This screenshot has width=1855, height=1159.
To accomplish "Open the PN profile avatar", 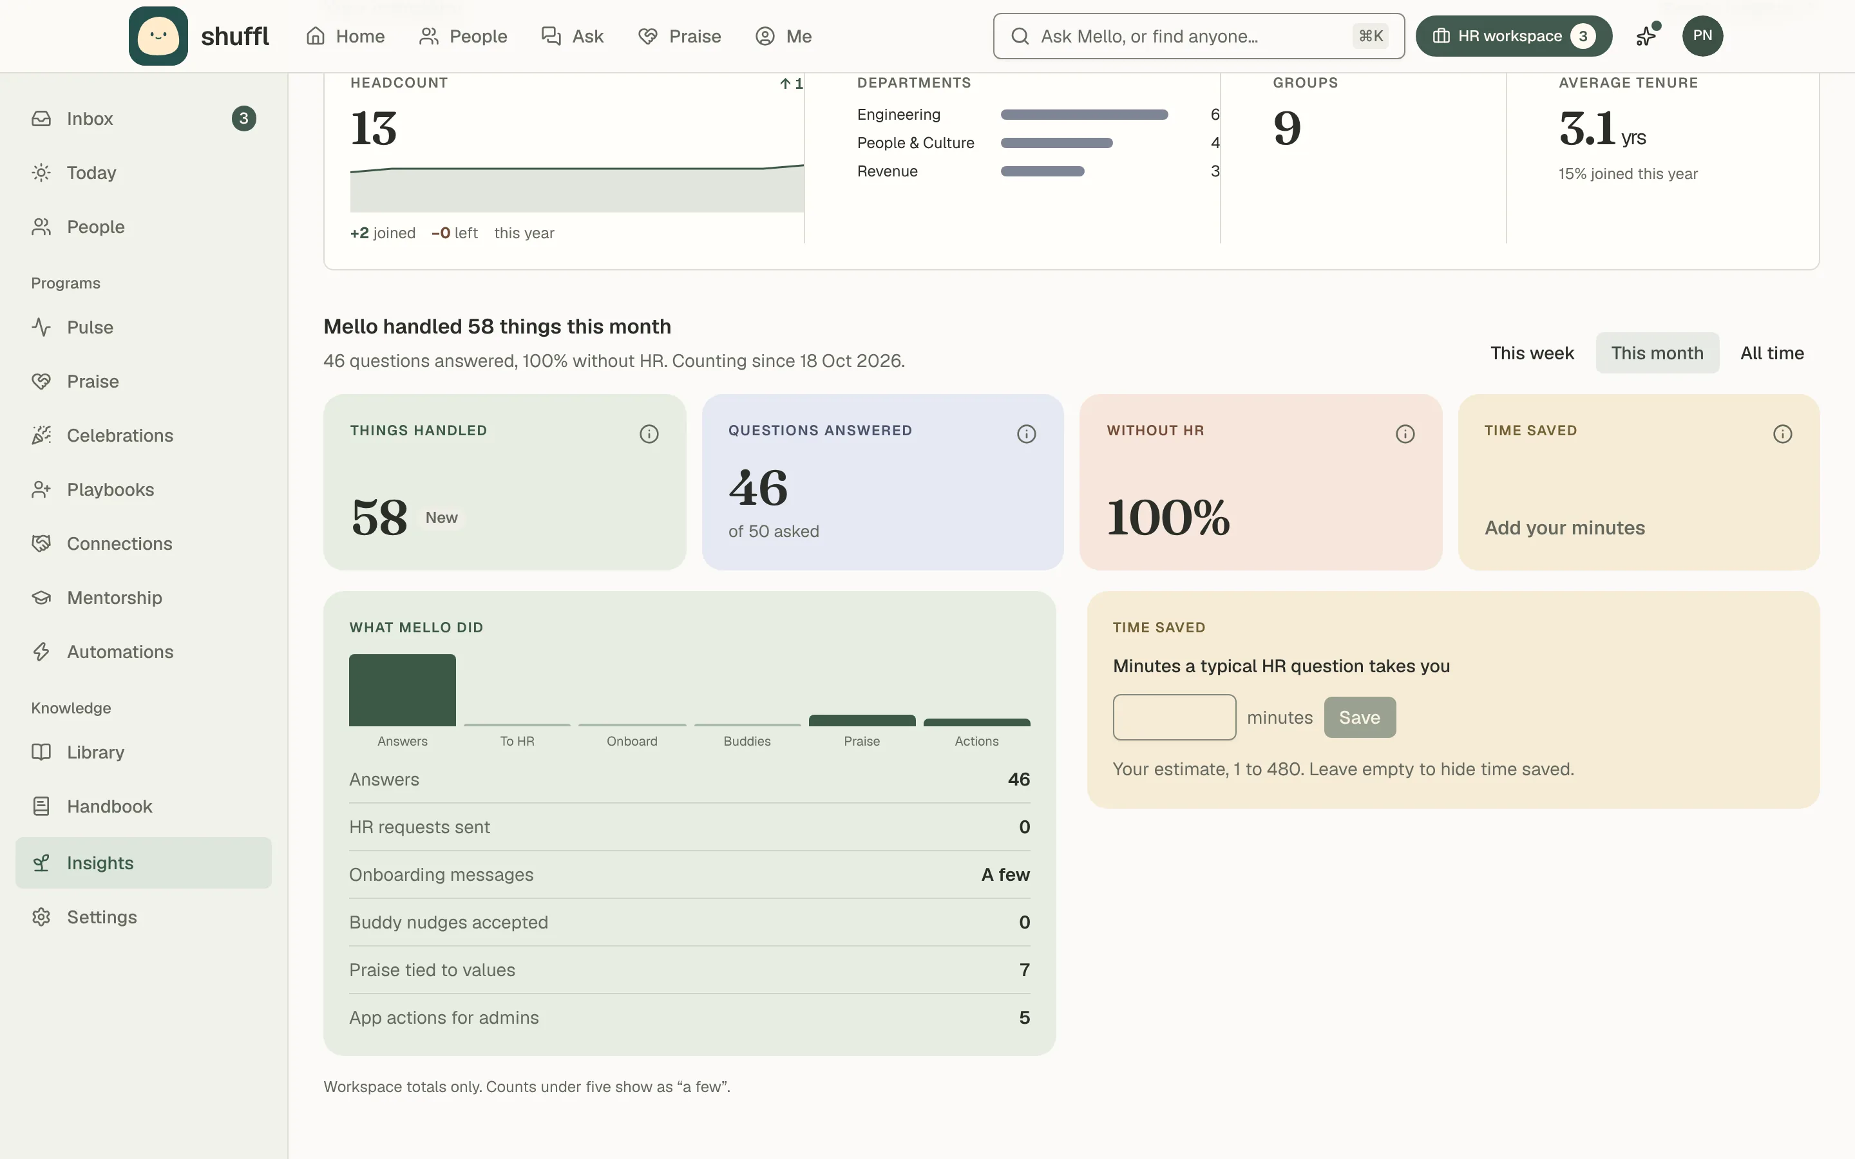I will [x=1702, y=36].
